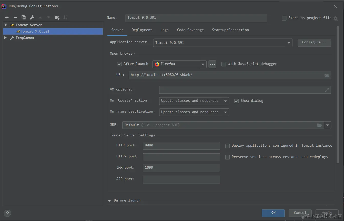Click Cancel button
This screenshot has width=344, height=221.
[300, 213]
